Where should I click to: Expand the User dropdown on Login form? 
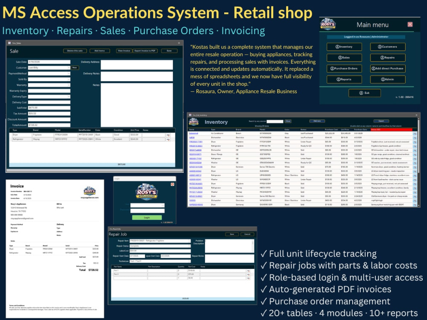(163, 205)
